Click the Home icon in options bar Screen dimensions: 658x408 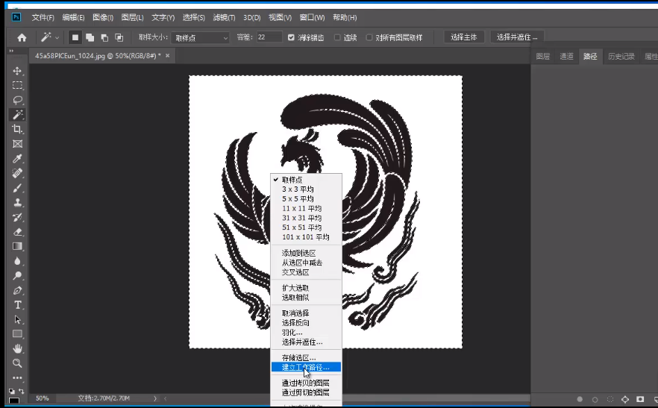[x=22, y=38]
